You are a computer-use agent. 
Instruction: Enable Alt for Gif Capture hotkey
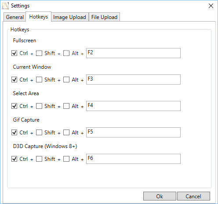coord(66,132)
